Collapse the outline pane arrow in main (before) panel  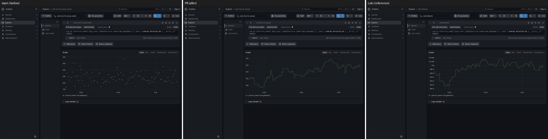click(57, 22)
